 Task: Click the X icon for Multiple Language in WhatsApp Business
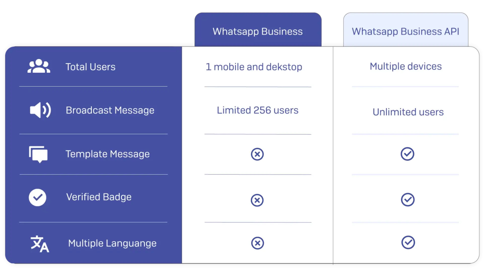(x=258, y=243)
